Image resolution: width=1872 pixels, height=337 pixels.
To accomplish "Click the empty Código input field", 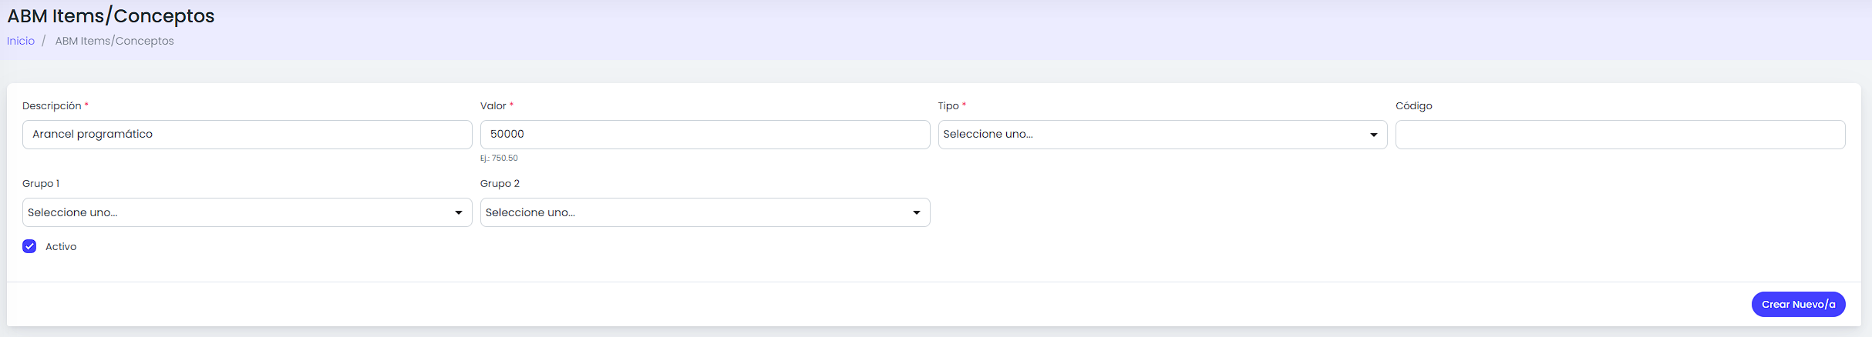I will coord(1620,135).
